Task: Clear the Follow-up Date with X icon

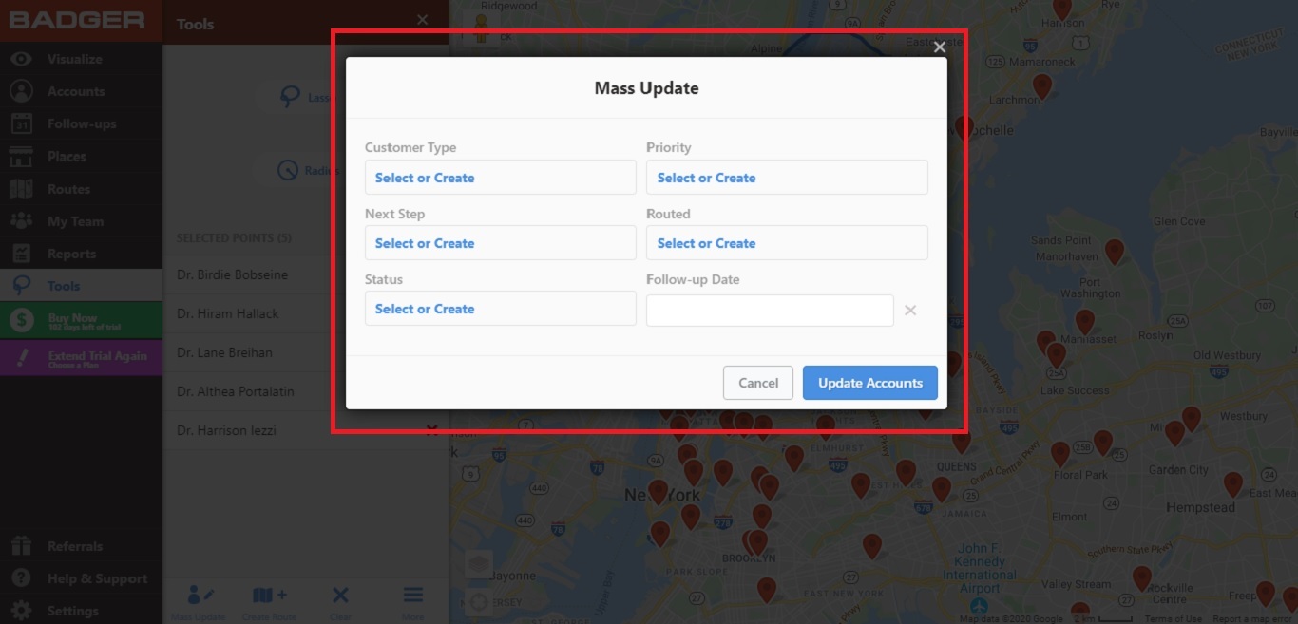Action: [910, 311]
